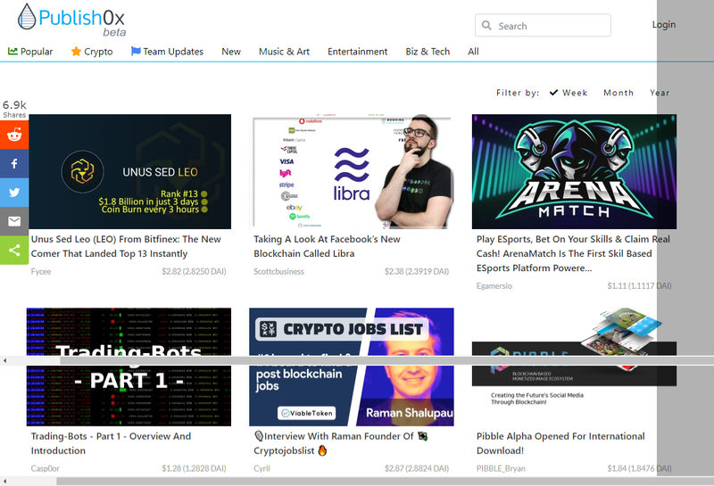Open the Music & Art tab

(x=284, y=52)
